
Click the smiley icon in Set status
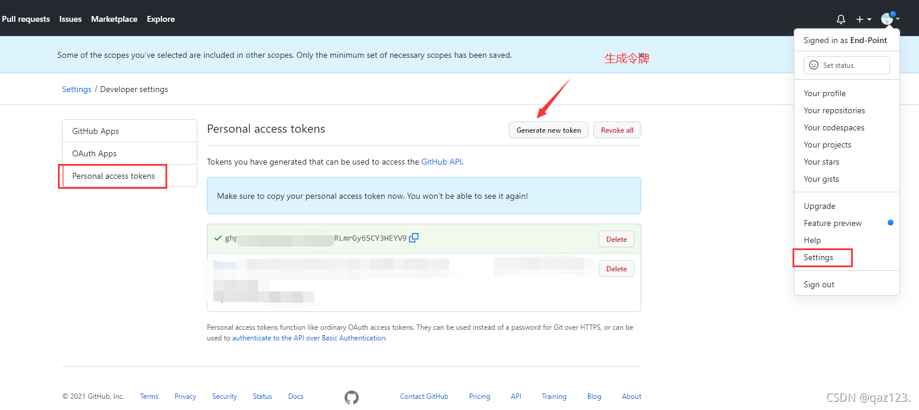click(814, 65)
